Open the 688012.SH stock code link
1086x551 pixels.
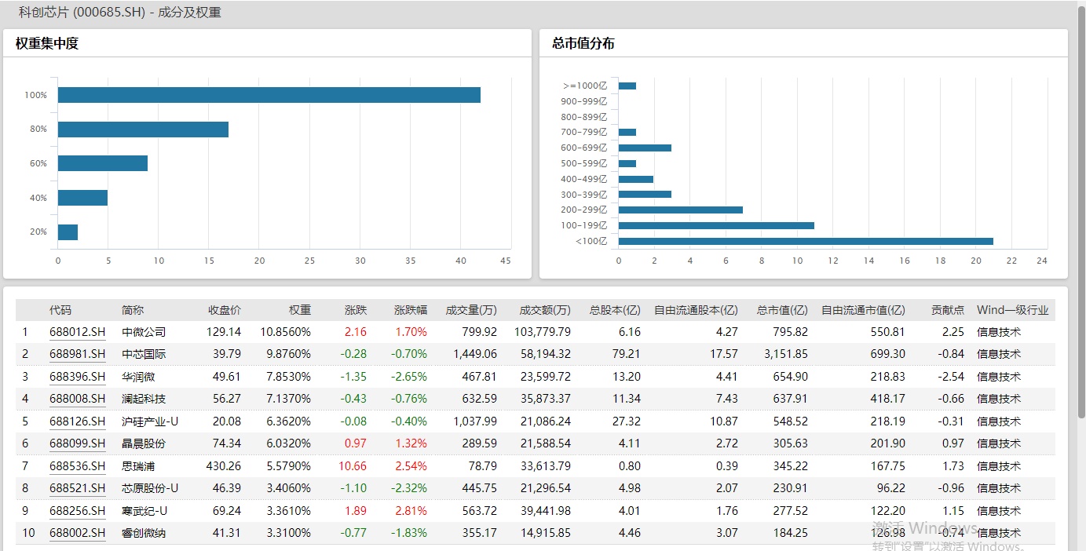(77, 332)
